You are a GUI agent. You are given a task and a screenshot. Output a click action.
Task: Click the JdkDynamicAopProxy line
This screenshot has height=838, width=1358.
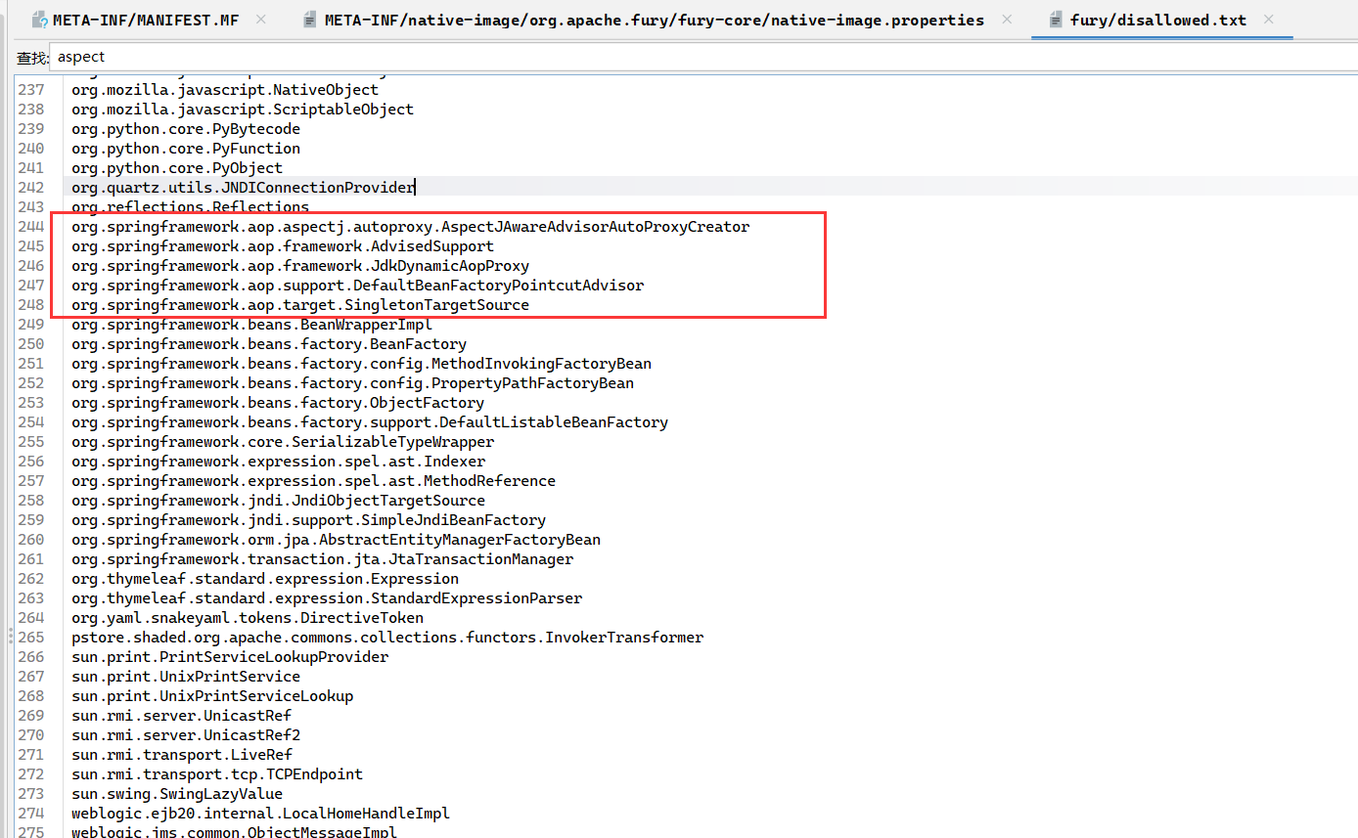pos(300,266)
